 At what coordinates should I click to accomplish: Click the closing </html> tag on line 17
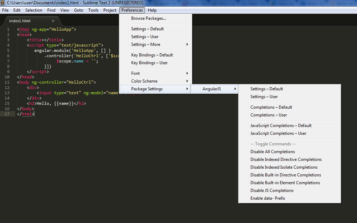25,114
